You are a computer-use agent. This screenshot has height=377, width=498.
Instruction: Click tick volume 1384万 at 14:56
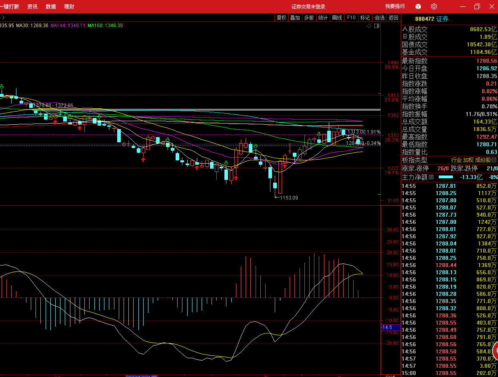tap(487, 243)
